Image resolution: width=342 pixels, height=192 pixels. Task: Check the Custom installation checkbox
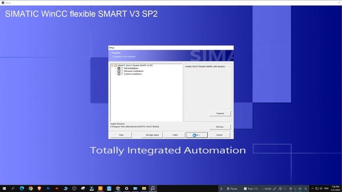pos(119,74)
